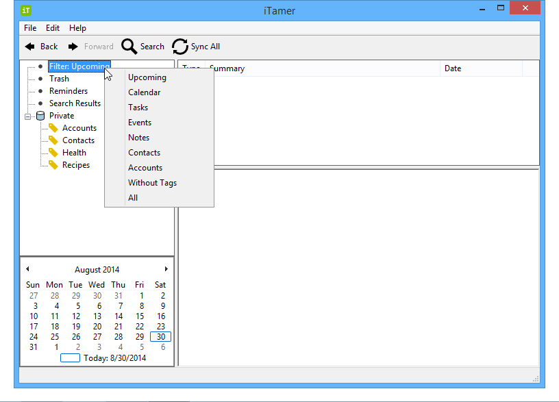Click the yellow tag icon beside Contacts
The height and width of the screenshot is (402, 559).
pyautogui.click(x=53, y=140)
